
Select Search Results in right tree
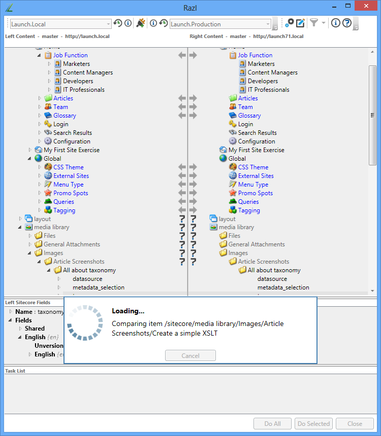pyautogui.click(x=257, y=133)
